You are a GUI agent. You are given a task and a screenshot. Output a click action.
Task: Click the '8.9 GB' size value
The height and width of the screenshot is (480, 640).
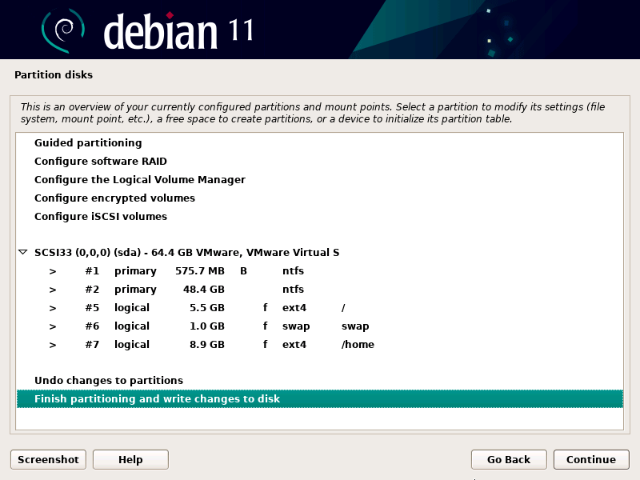coord(207,345)
